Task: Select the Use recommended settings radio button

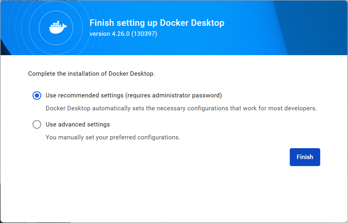Action: pos(37,96)
